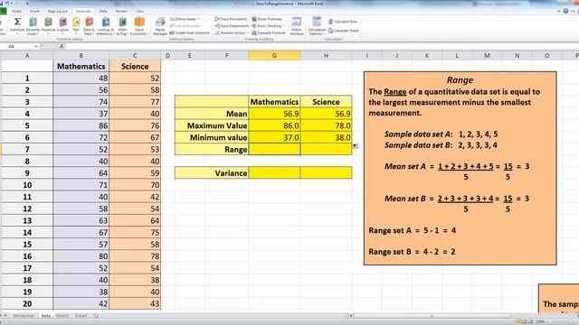Open the Logical functions icon

(62, 22)
